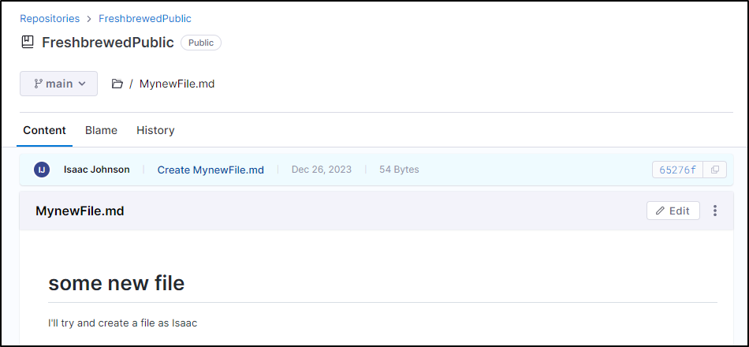The width and height of the screenshot is (749, 347).
Task: Click the Public visibility badge
Action: point(200,43)
